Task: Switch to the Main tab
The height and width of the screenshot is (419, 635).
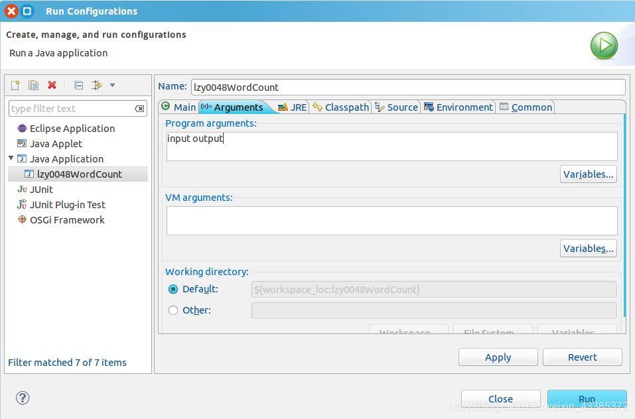Action: pyautogui.click(x=178, y=107)
